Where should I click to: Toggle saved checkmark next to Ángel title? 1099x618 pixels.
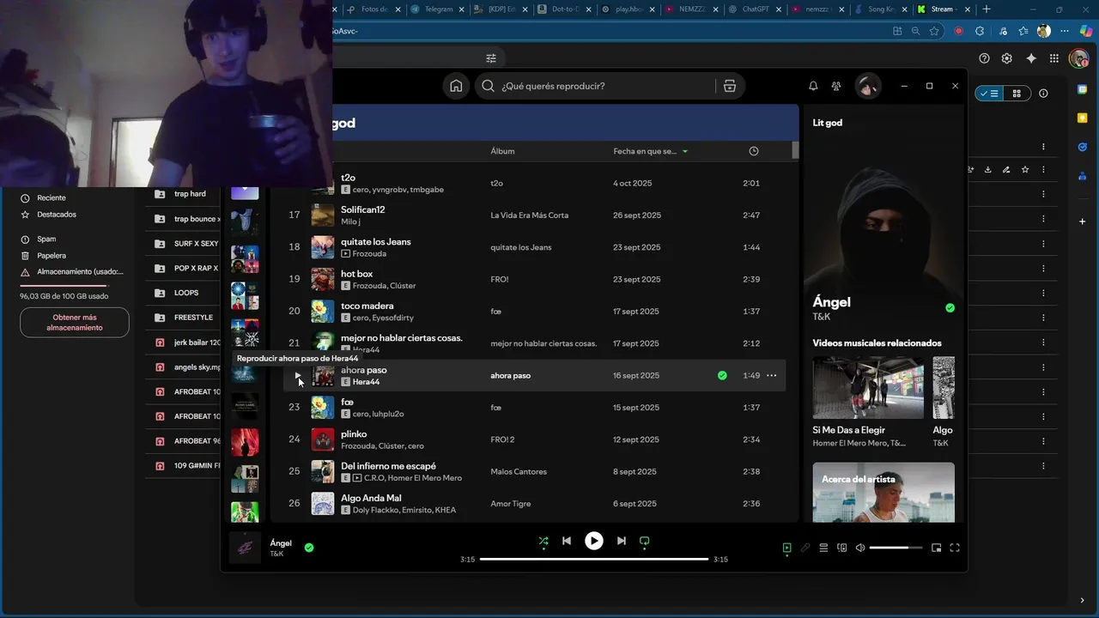coord(950,307)
